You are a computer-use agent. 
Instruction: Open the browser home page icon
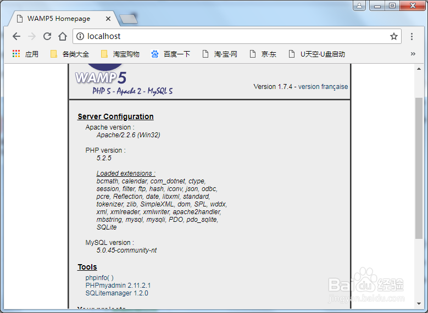63,36
